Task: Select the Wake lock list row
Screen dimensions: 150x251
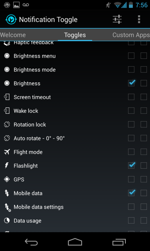Action: (75, 111)
